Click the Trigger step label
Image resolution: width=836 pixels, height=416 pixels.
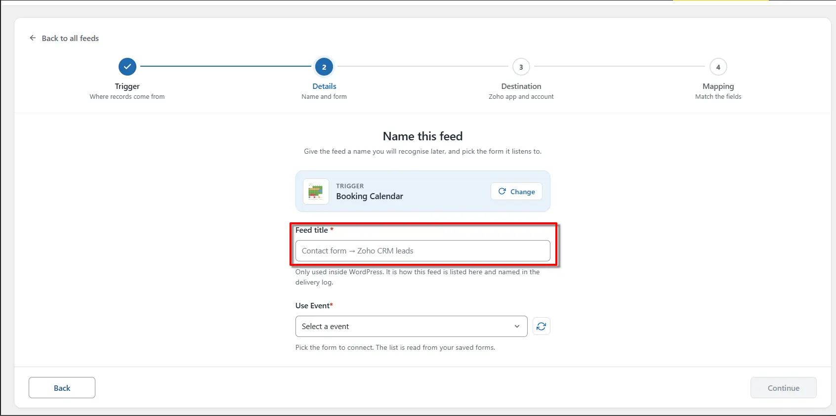127,86
